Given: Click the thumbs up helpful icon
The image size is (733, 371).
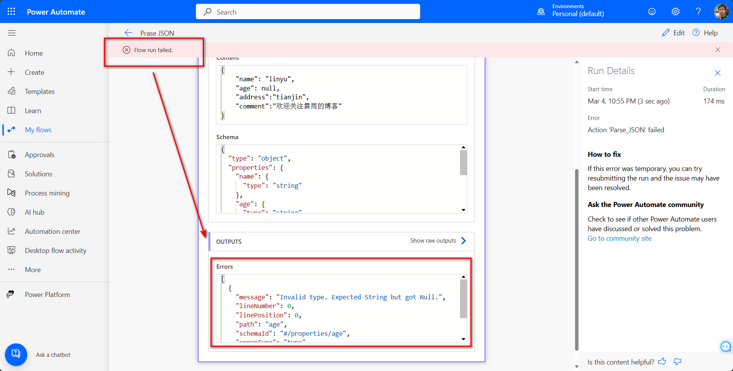Looking at the screenshot, I should (662, 361).
